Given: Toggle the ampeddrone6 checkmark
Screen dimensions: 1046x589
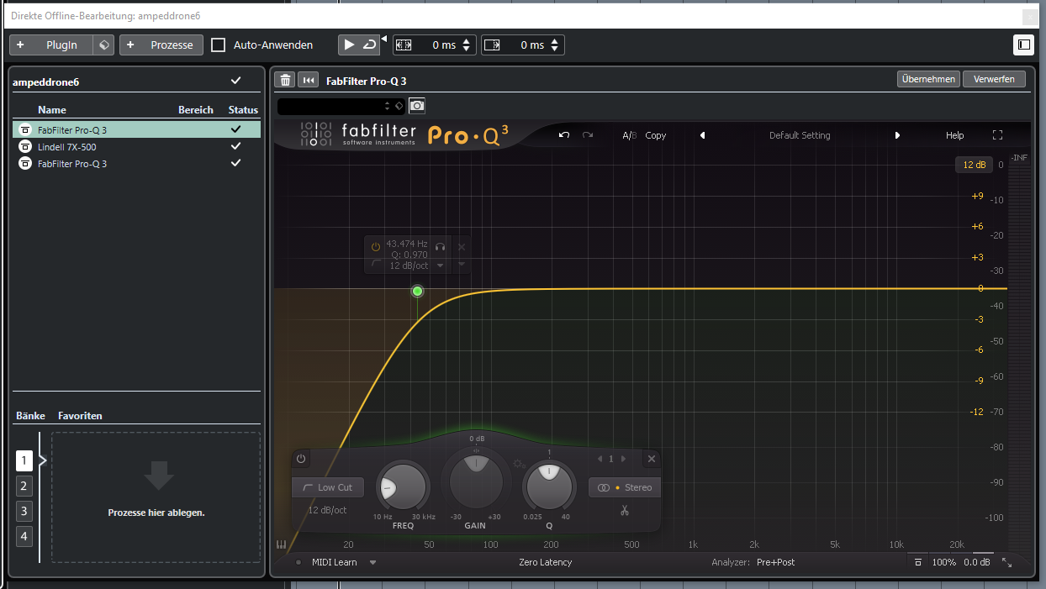Looking at the screenshot, I should pos(235,81).
